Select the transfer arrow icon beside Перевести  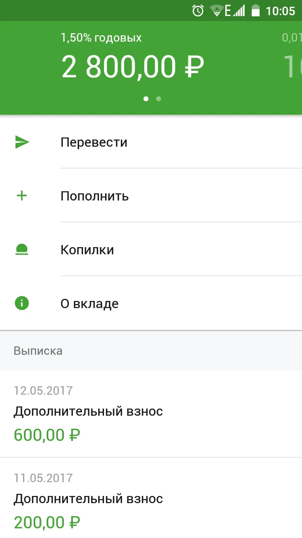(x=21, y=142)
